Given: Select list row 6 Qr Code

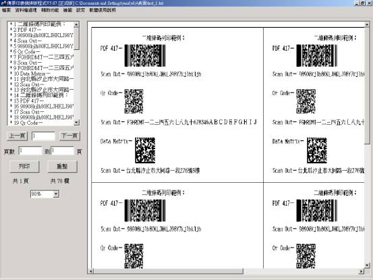Looking at the screenshot, I should click(41, 52).
